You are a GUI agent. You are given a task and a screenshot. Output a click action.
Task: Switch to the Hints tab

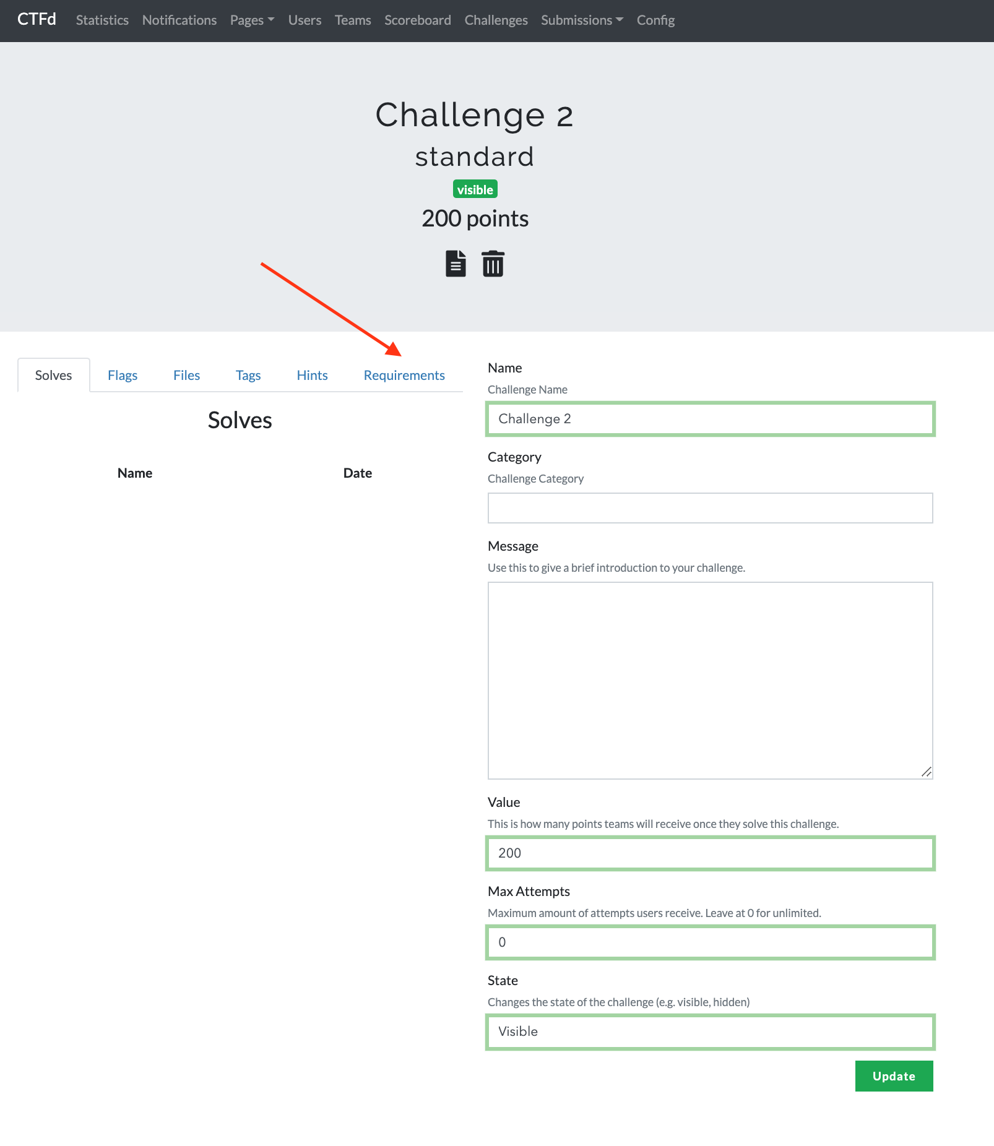point(312,376)
